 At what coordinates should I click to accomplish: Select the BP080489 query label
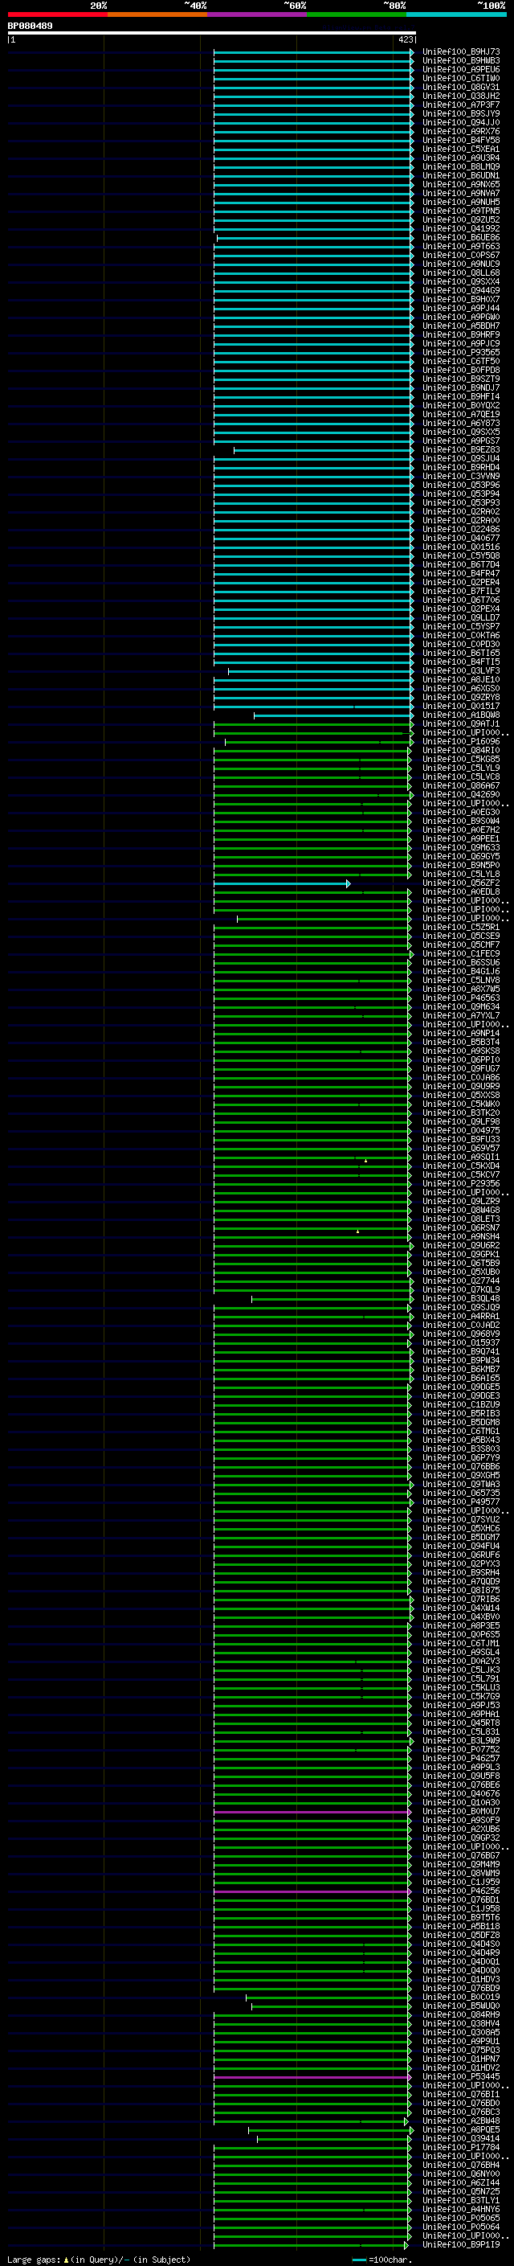point(30,27)
